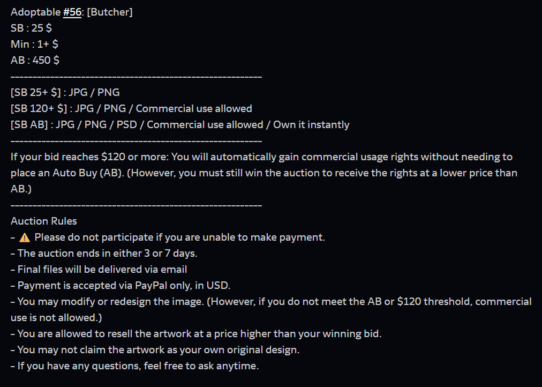Click the '[SB AB]' Own it instantly line
This screenshot has width=542, height=387.
tap(180, 124)
